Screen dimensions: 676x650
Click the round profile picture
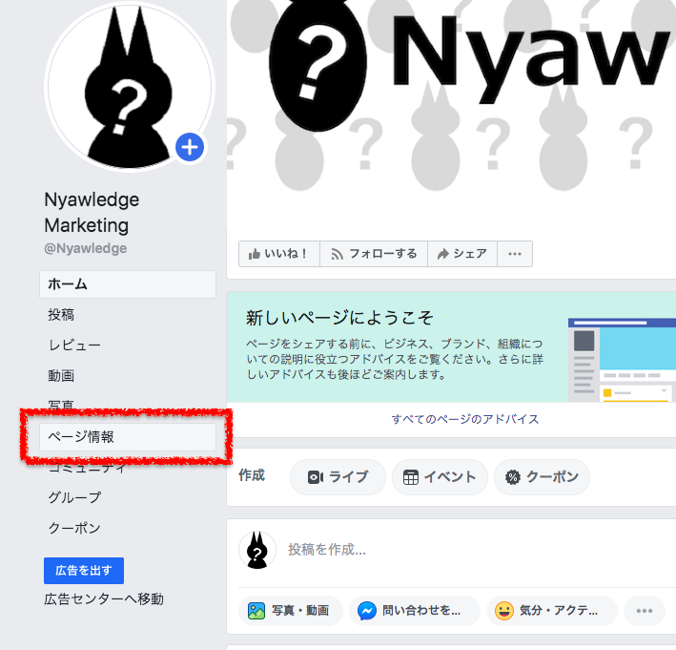pos(129,86)
